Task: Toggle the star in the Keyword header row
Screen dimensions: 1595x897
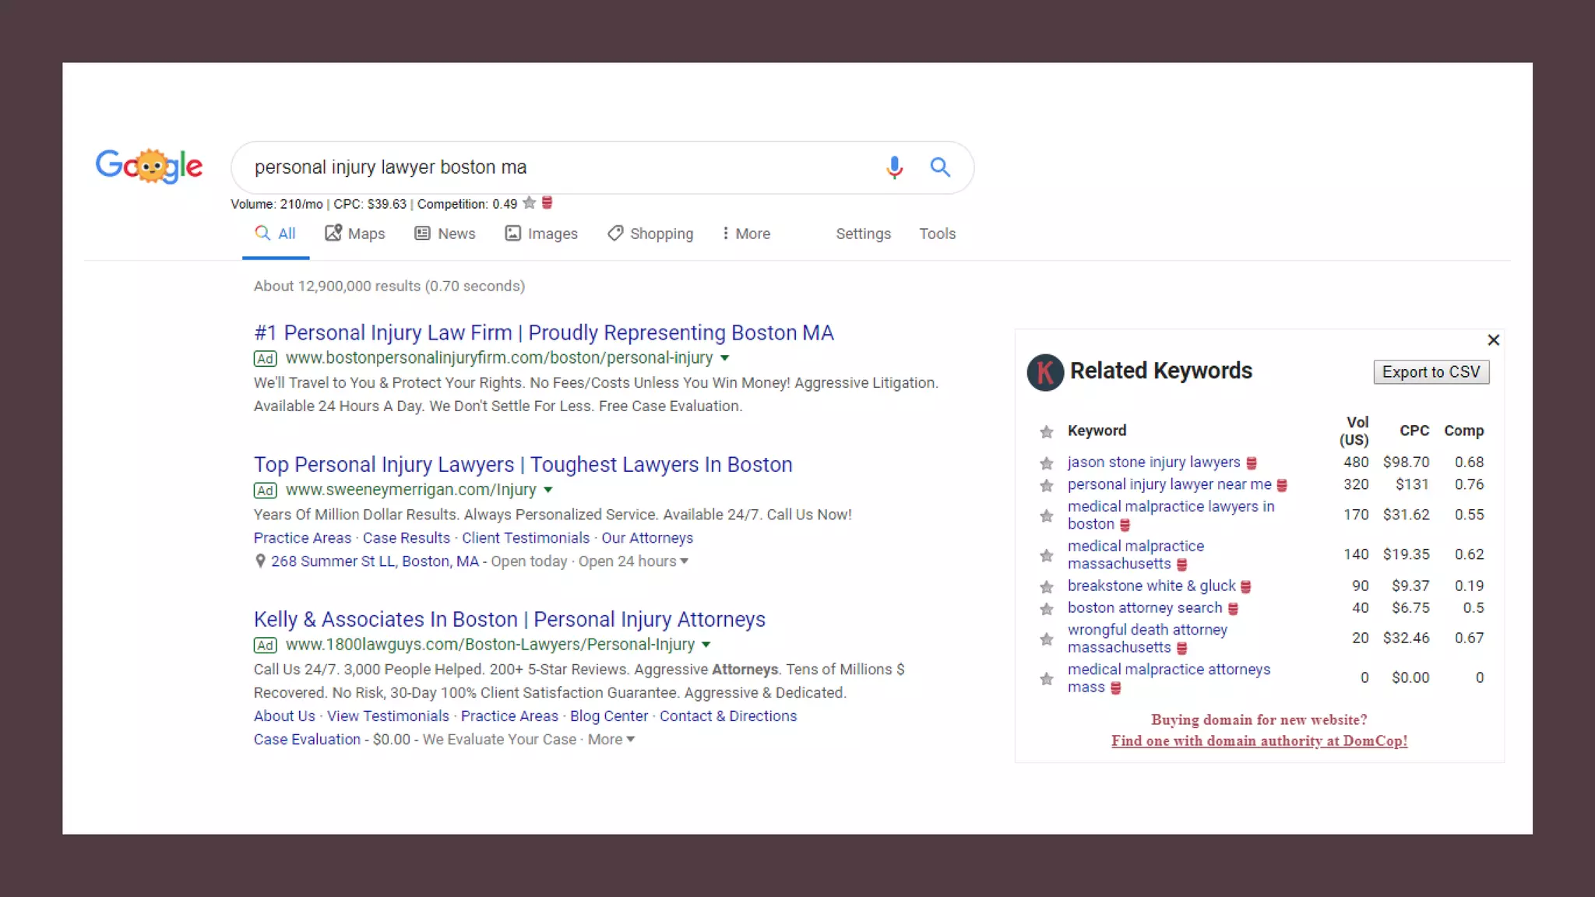Action: click(1047, 431)
